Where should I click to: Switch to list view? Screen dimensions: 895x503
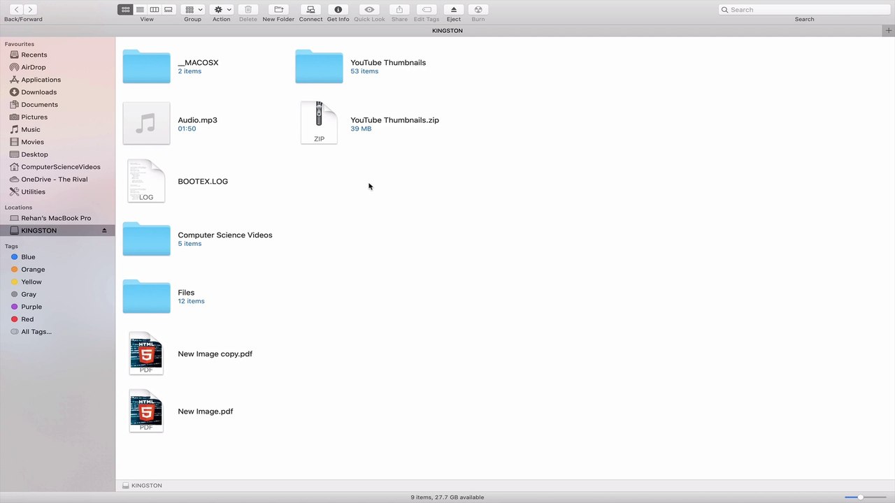pyautogui.click(x=140, y=10)
